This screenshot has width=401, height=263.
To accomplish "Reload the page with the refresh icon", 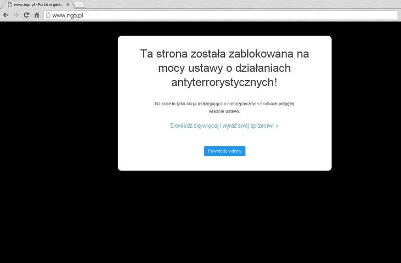I will click(26, 15).
